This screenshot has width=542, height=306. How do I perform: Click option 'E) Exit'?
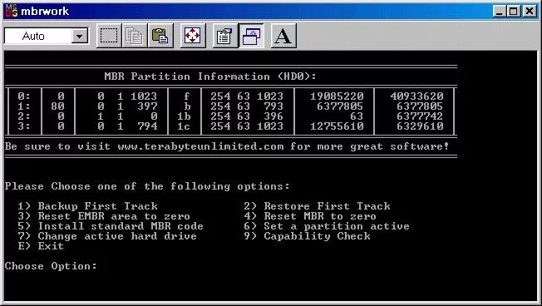[x=41, y=246]
